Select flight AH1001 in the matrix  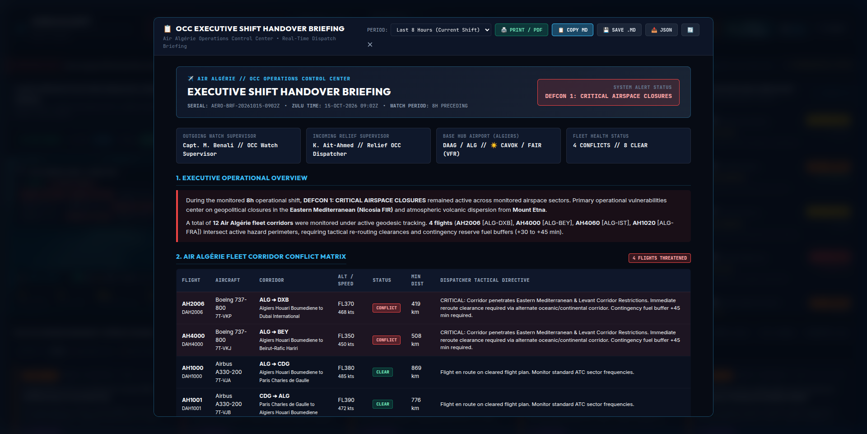click(192, 400)
